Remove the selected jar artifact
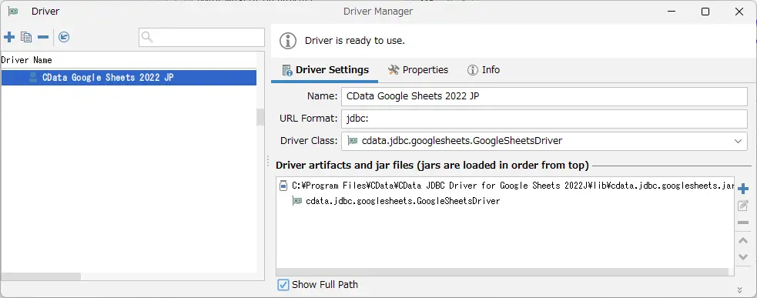Image resolution: width=757 pixels, height=298 pixels. coord(743,223)
